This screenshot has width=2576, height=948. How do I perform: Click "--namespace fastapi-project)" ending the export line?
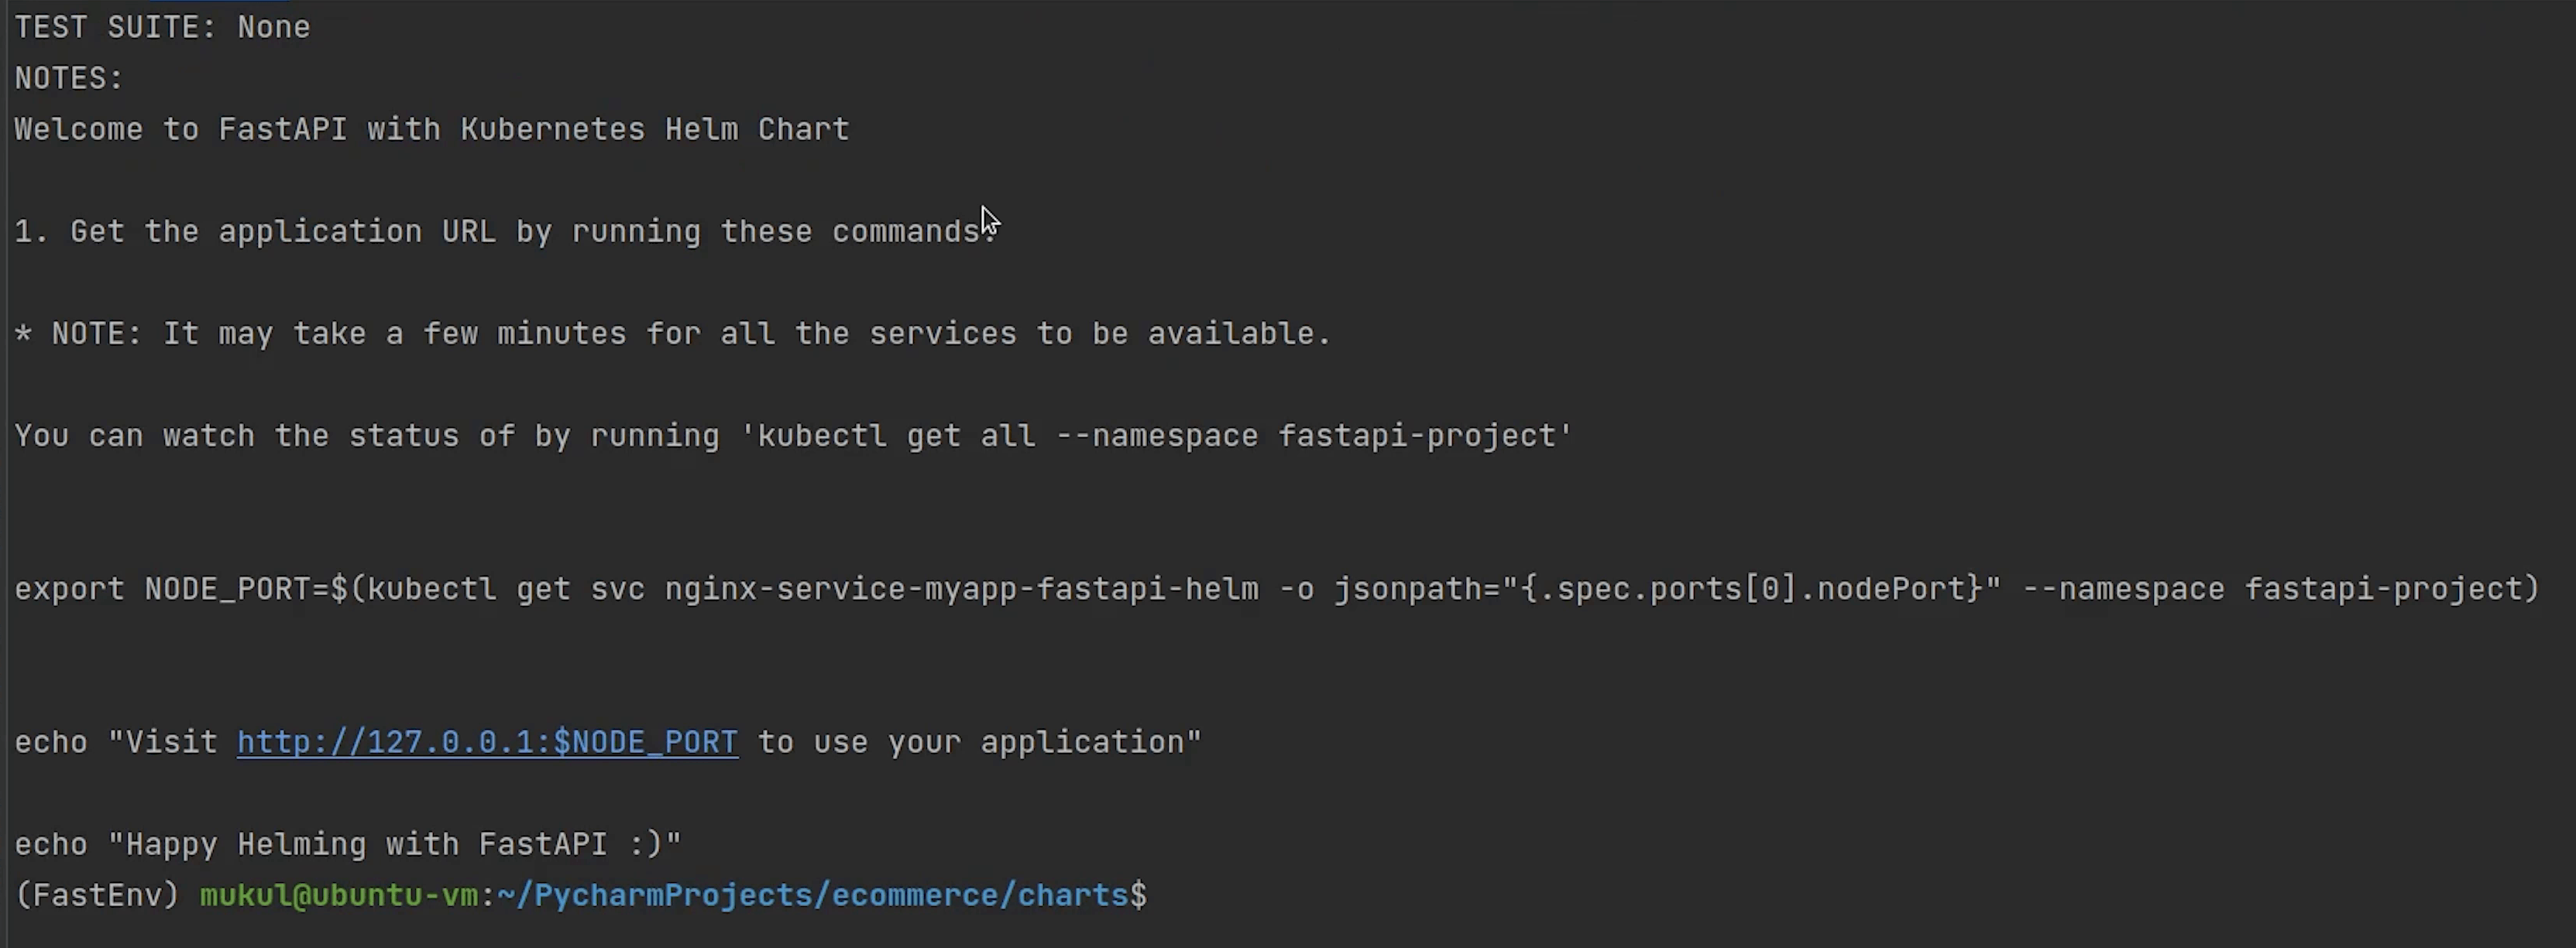click(x=2280, y=590)
